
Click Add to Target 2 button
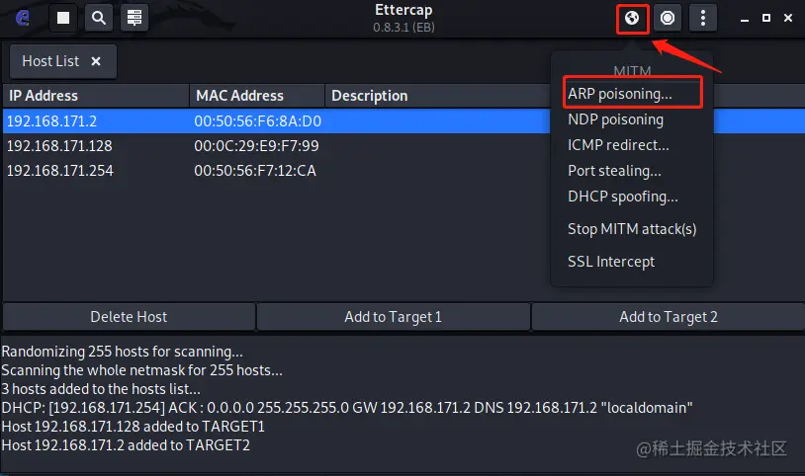click(668, 317)
